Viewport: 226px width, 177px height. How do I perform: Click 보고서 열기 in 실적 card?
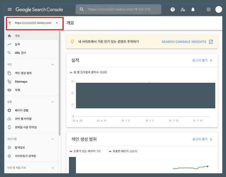pos(200,60)
